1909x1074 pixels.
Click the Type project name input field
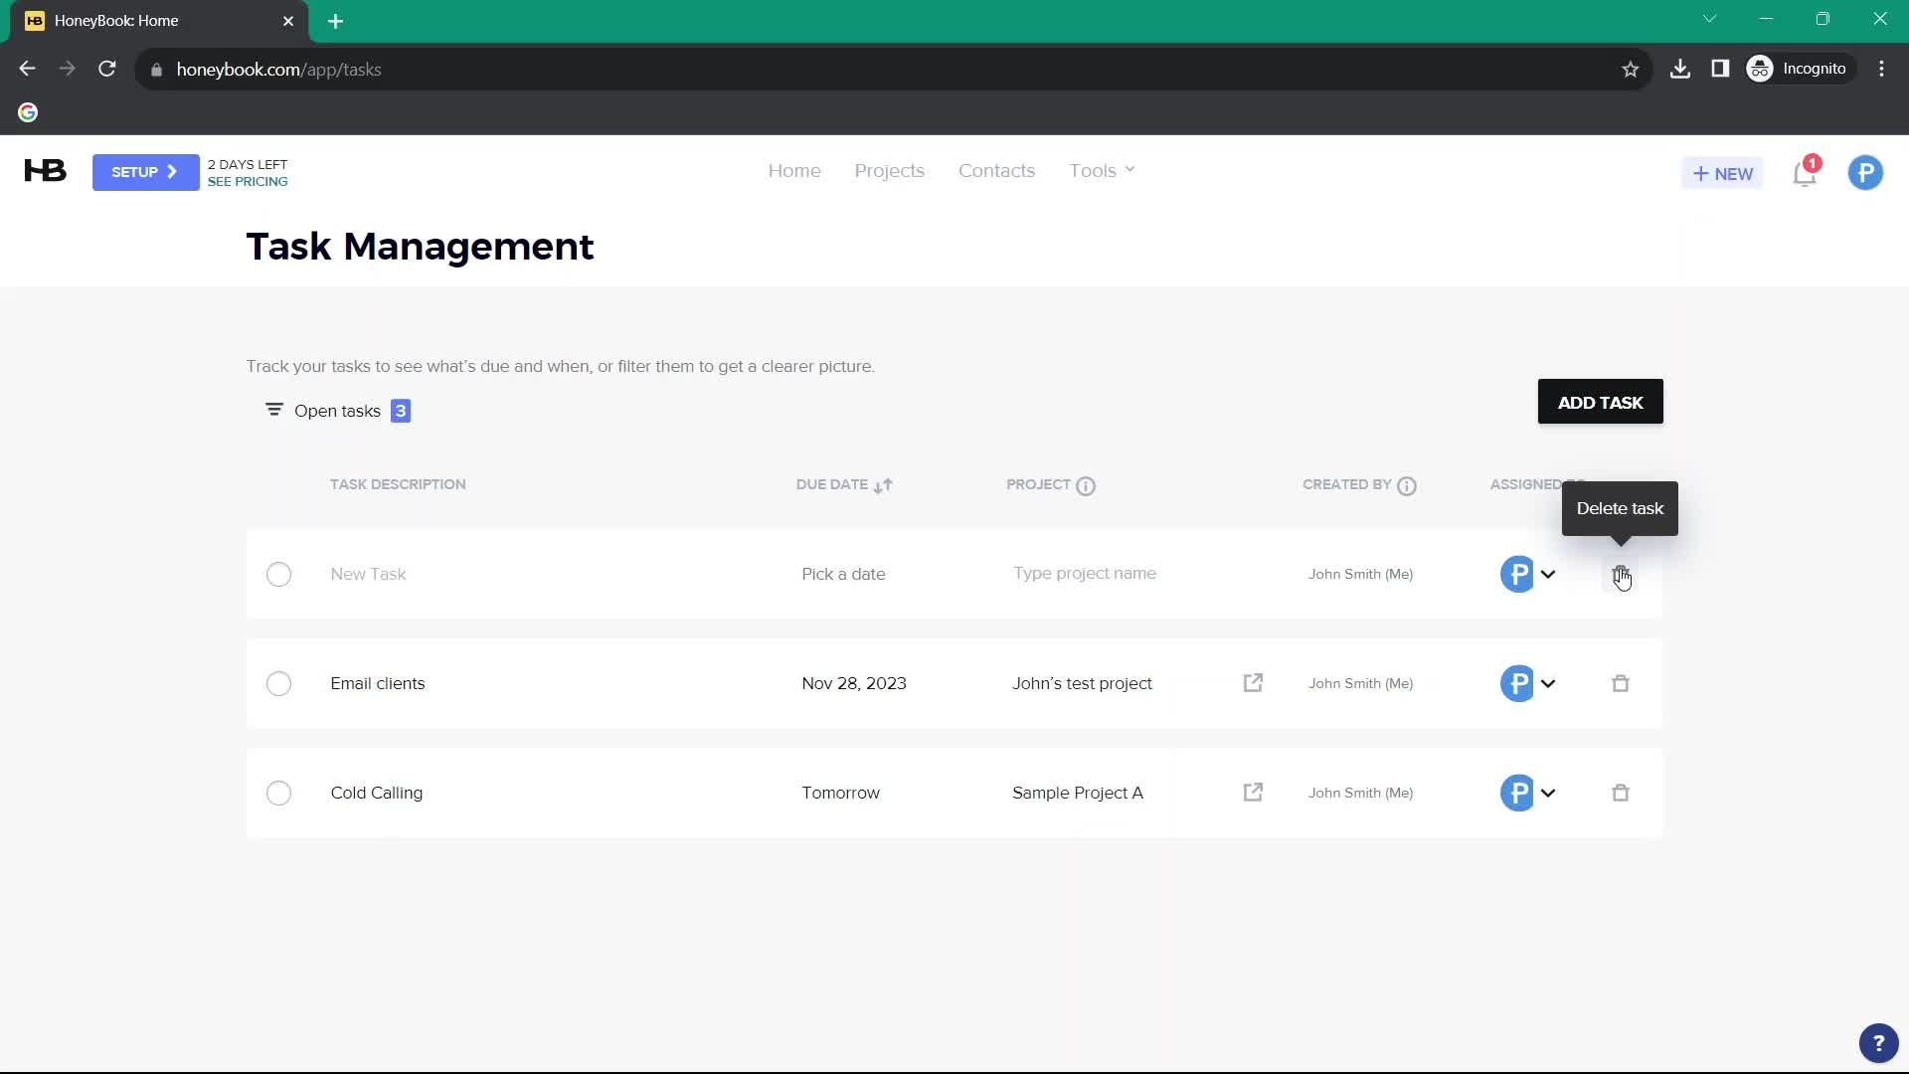pos(1086,573)
